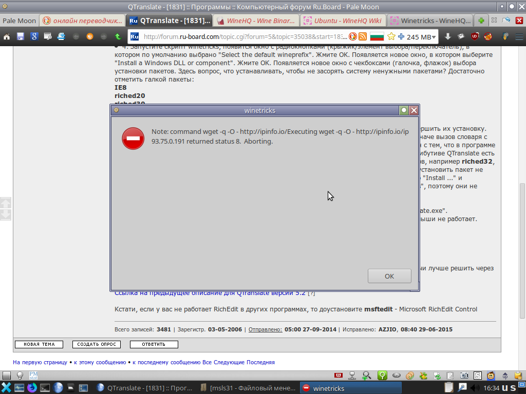Switch to the WineHQ - Wine Binar... tab
The image size is (526, 394).
point(256,21)
